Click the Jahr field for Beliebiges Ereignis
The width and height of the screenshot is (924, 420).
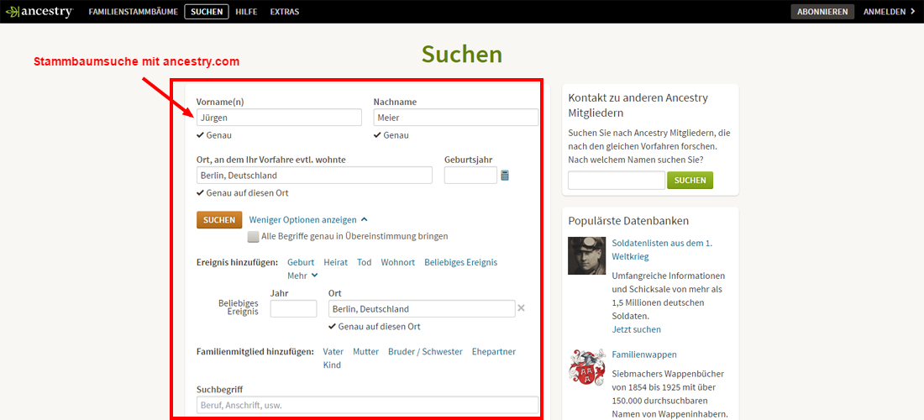tap(293, 308)
